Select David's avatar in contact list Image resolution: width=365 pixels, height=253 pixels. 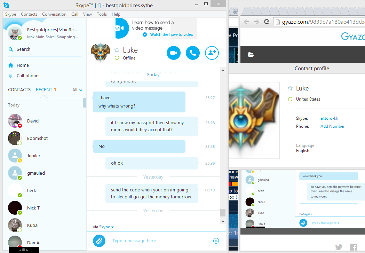pyautogui.click(x=15, y=121)
